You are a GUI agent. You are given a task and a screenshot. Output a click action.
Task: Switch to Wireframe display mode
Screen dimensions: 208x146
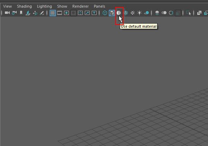tap(105, 13)
